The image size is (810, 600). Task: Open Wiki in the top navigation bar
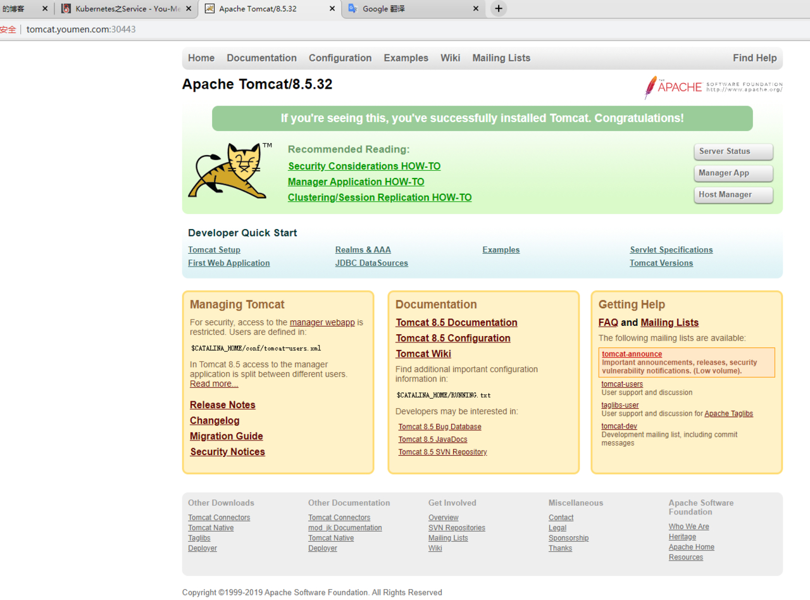450,58
